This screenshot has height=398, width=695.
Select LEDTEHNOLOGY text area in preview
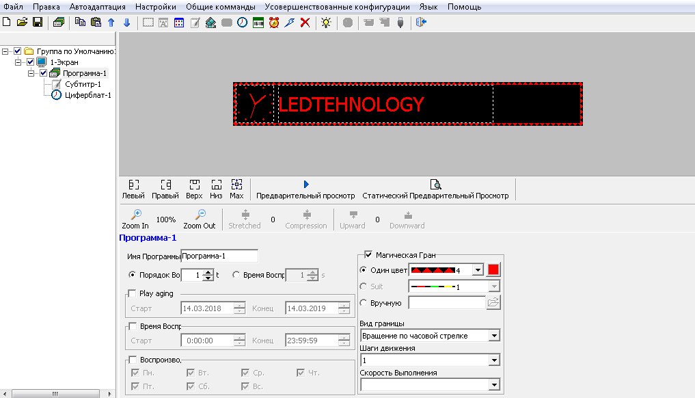(385, 104)
